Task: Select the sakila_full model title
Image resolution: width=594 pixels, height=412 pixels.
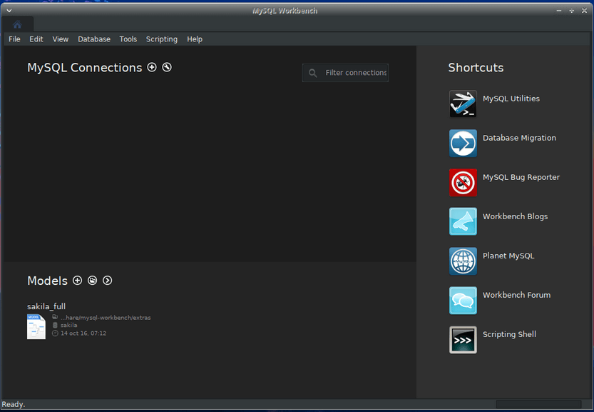Action: (46, 306)
